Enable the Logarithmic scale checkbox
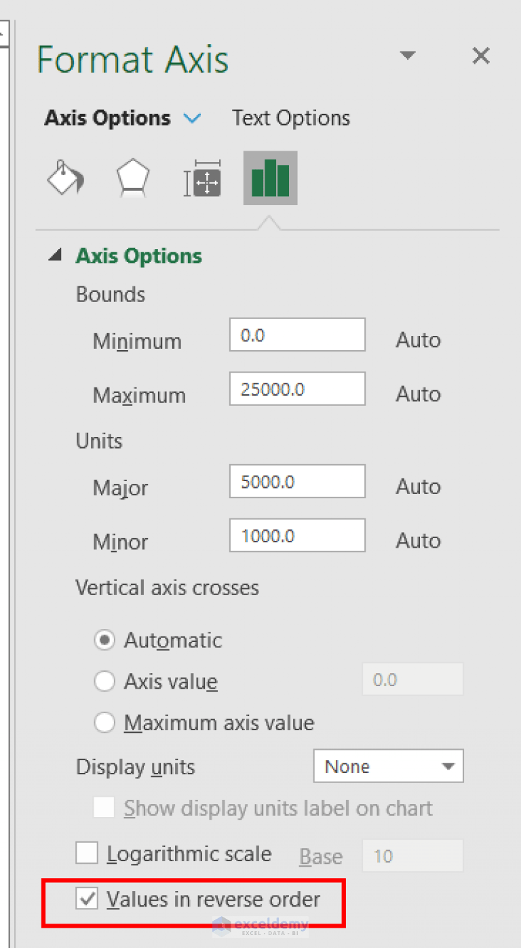 [87, 853]
